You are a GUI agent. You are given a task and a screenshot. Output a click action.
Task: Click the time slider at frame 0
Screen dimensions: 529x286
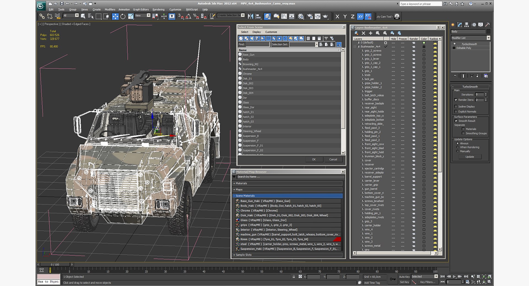[x=55, y=265]
